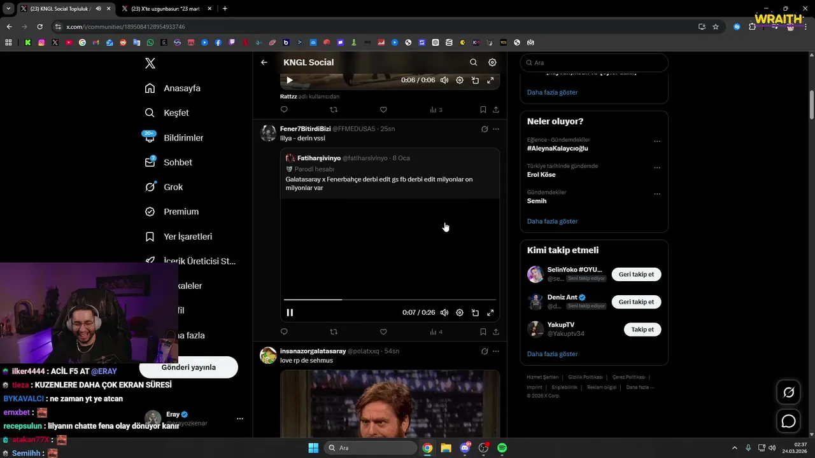
Task: Open options for Semih trend
Action: pos(657,194)
